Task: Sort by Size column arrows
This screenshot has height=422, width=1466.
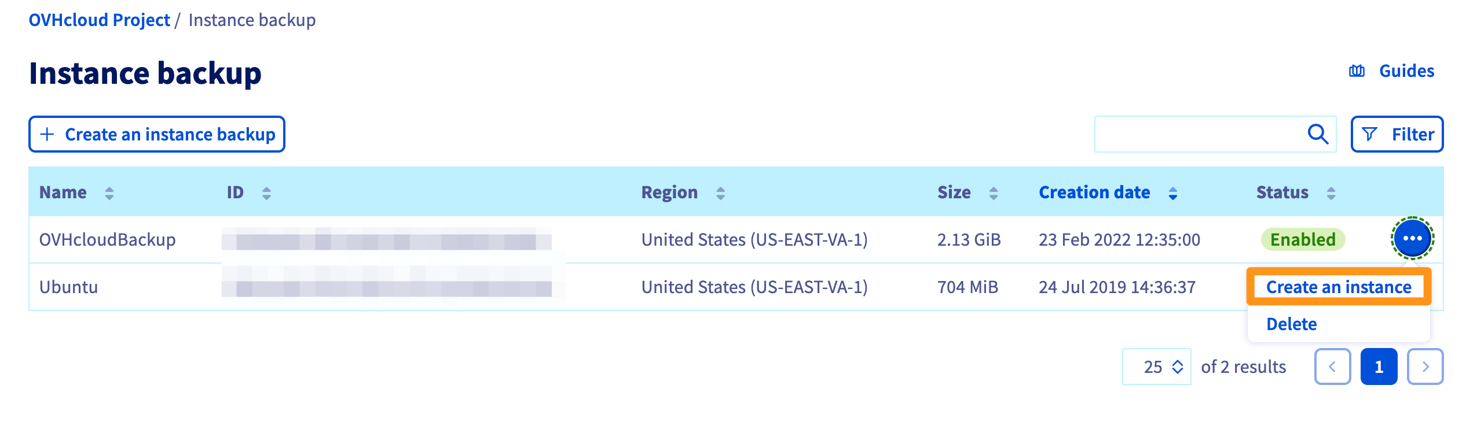Action: coord(994,193)
